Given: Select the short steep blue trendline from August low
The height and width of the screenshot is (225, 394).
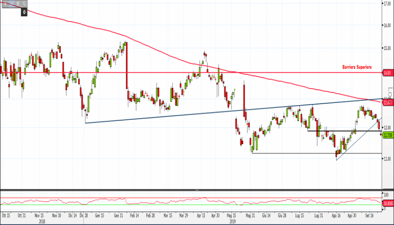Looking at the screenshot, I should click(x=355, y=142).
